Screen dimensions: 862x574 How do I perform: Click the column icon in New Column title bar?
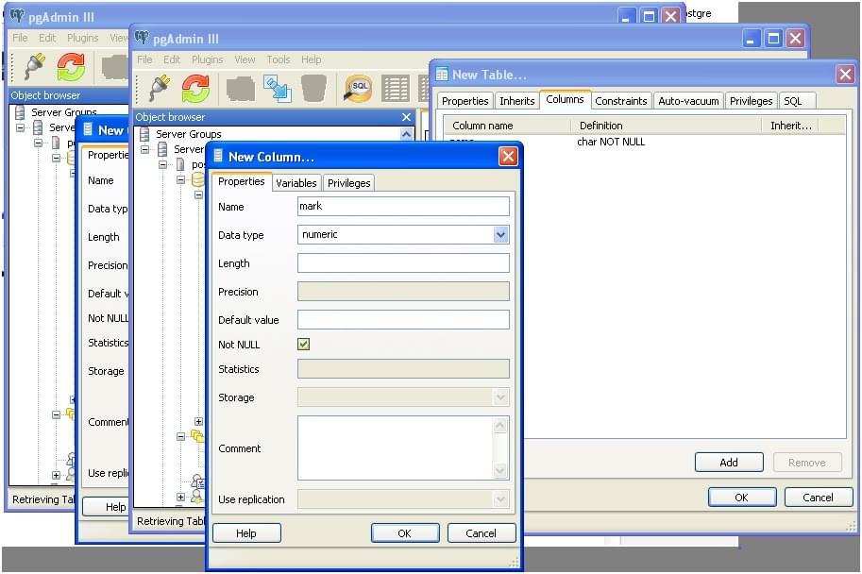(x=218, y=156)
